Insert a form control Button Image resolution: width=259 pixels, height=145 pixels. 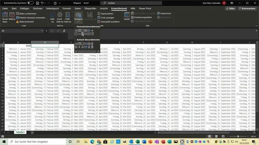click(x=76, y=31)
